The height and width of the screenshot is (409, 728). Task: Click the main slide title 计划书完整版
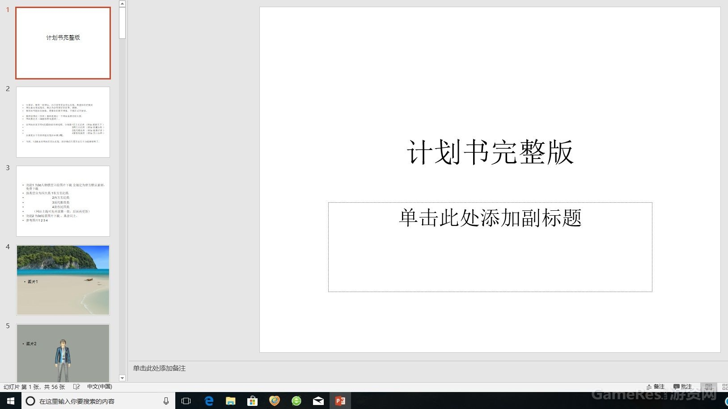490,152
